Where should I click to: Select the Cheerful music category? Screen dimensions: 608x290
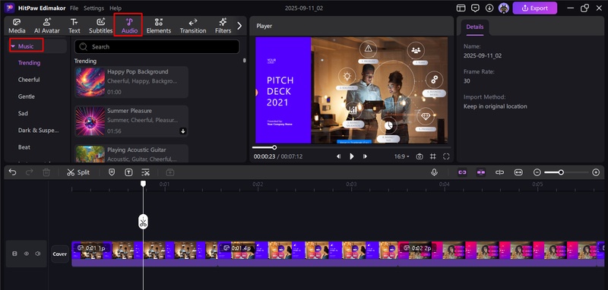[29, 80]
